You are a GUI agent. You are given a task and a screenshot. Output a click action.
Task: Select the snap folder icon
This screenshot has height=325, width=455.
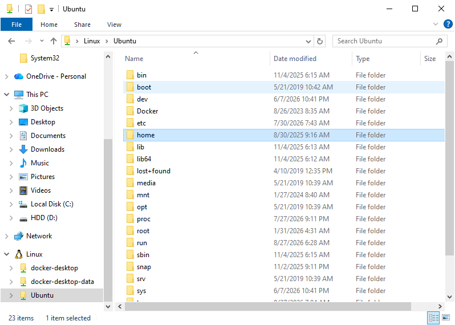click(x=130, y=267)
